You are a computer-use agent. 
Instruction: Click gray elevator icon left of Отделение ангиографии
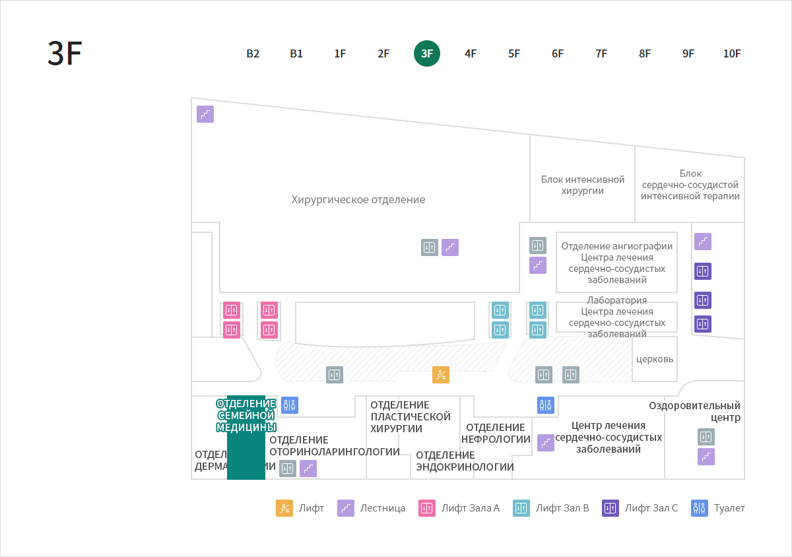pyautogui.click(x=538, y=246)
